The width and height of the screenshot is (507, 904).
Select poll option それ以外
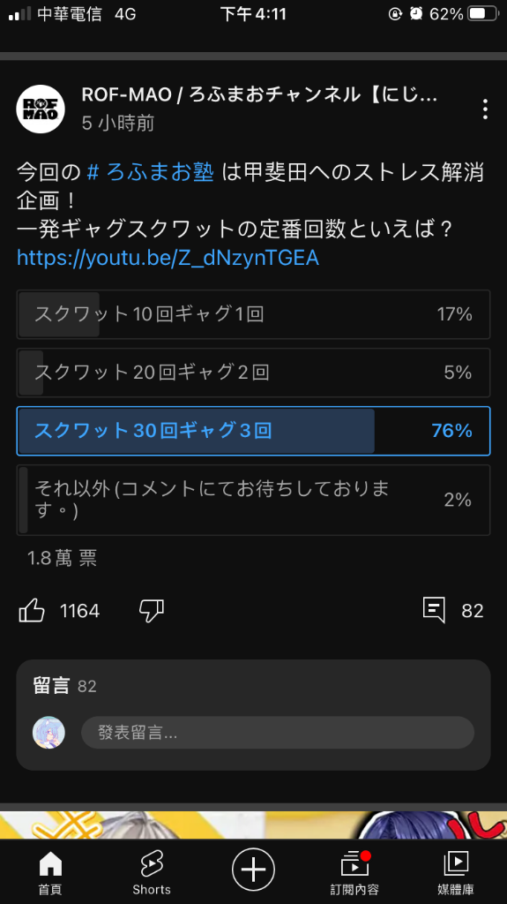(x=254, y=500)
